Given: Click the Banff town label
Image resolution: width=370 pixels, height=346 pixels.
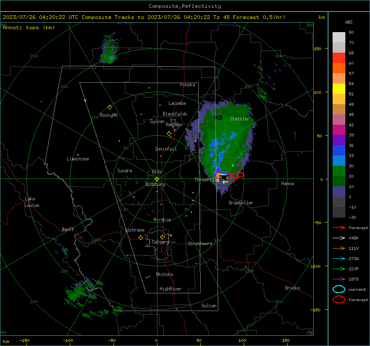Looking at the screenshot, I should [x=68, y=230].
